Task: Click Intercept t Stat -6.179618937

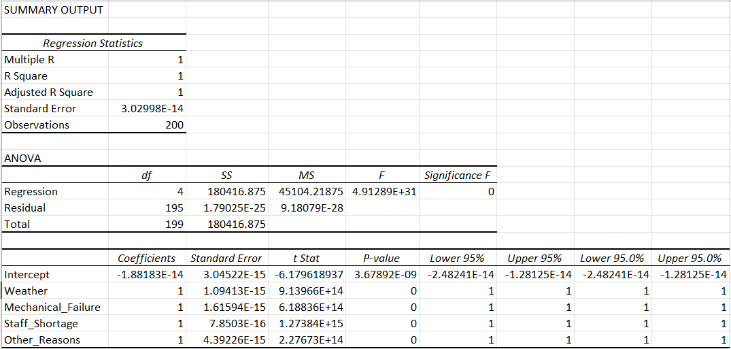Action: [x=307, y=275]
